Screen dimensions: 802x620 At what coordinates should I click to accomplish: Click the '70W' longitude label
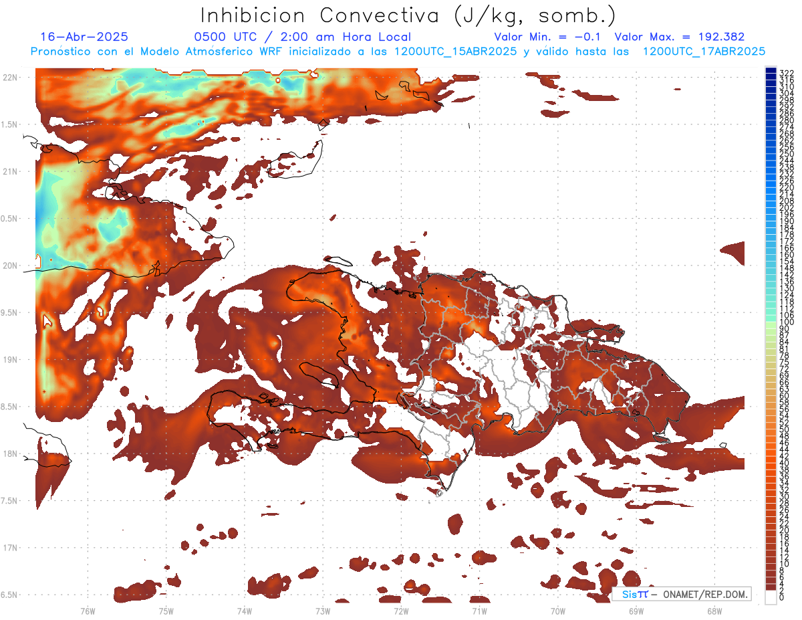coord(558,611)
